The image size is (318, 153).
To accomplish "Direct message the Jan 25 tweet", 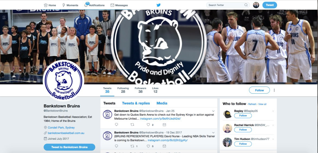I will pos(164,125).
